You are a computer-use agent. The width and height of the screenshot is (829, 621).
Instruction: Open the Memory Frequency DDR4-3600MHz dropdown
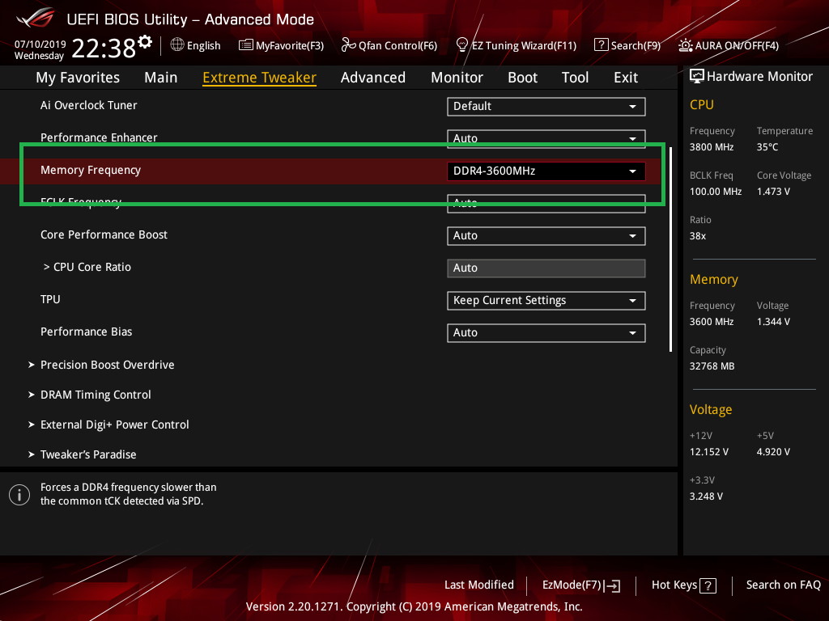coord(546,171)
